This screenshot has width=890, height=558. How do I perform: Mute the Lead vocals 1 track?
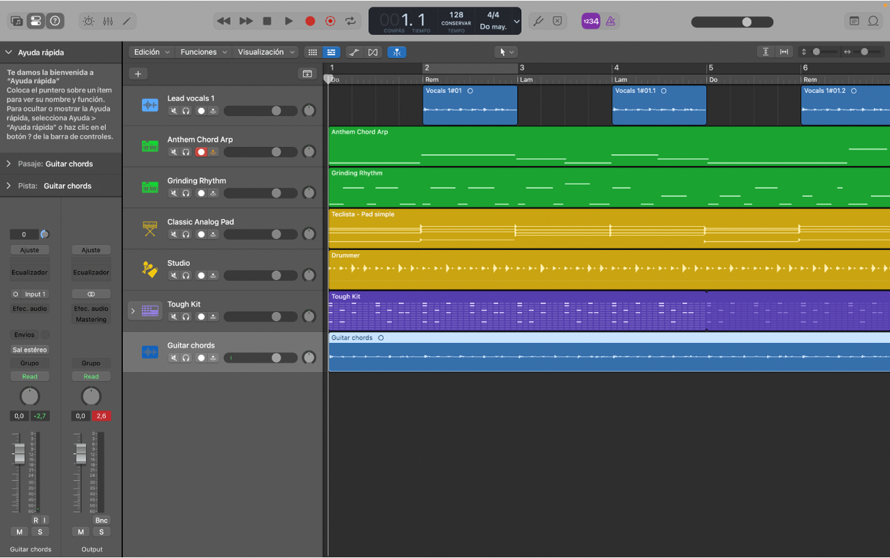(173, 111)
